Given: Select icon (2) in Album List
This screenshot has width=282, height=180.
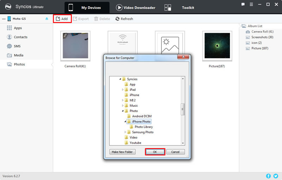Looking at the screenshot, I should click(253, 43).
